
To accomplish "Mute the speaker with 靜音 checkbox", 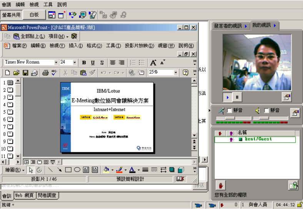I will point(266,111).
